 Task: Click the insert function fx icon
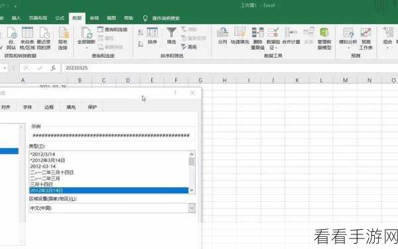pyautogui.click(x=53, y=68)
